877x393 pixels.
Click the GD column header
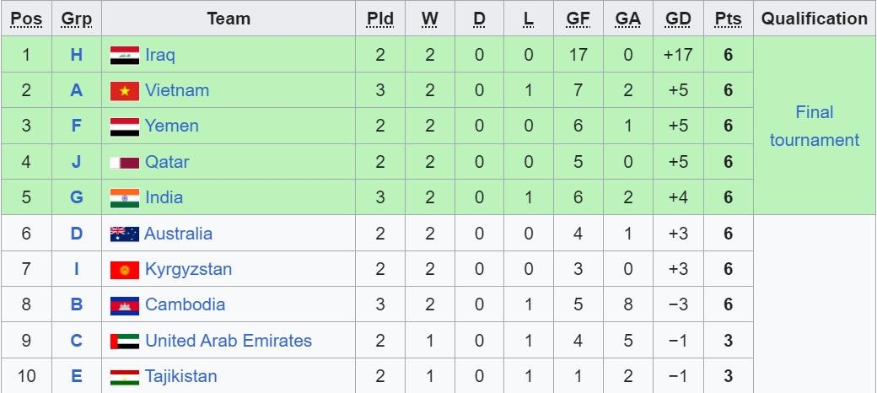click(x=678, y=19)
